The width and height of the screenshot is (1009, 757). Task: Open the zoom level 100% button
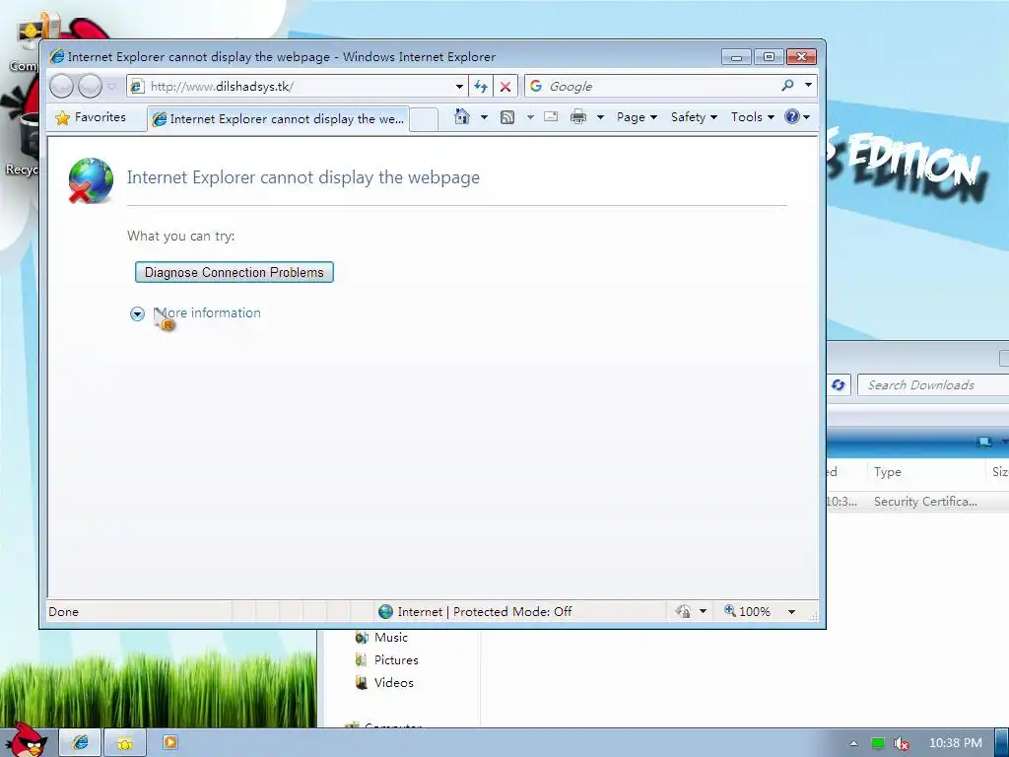click(x=747, y=611)
